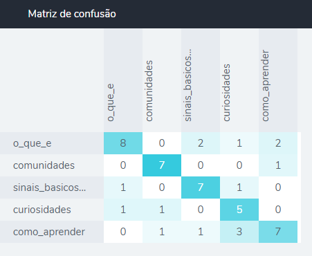
Task: Click the como_aprender diagonal cell showing 7
Action: pyautogui.click(x=278, y=232)
